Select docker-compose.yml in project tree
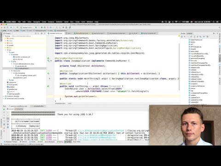Screen dimensions: 221x166 tap(22, 57)
